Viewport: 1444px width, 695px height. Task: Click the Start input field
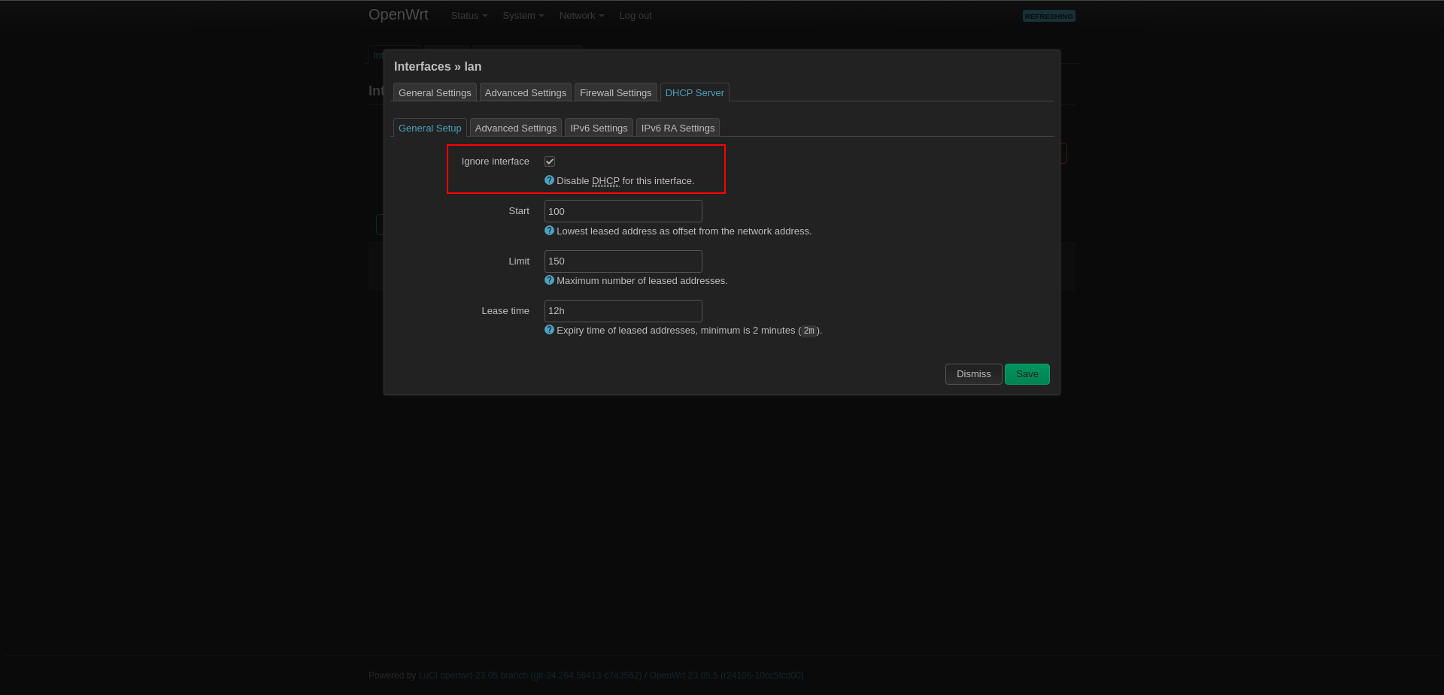click(x=623, y=211)
